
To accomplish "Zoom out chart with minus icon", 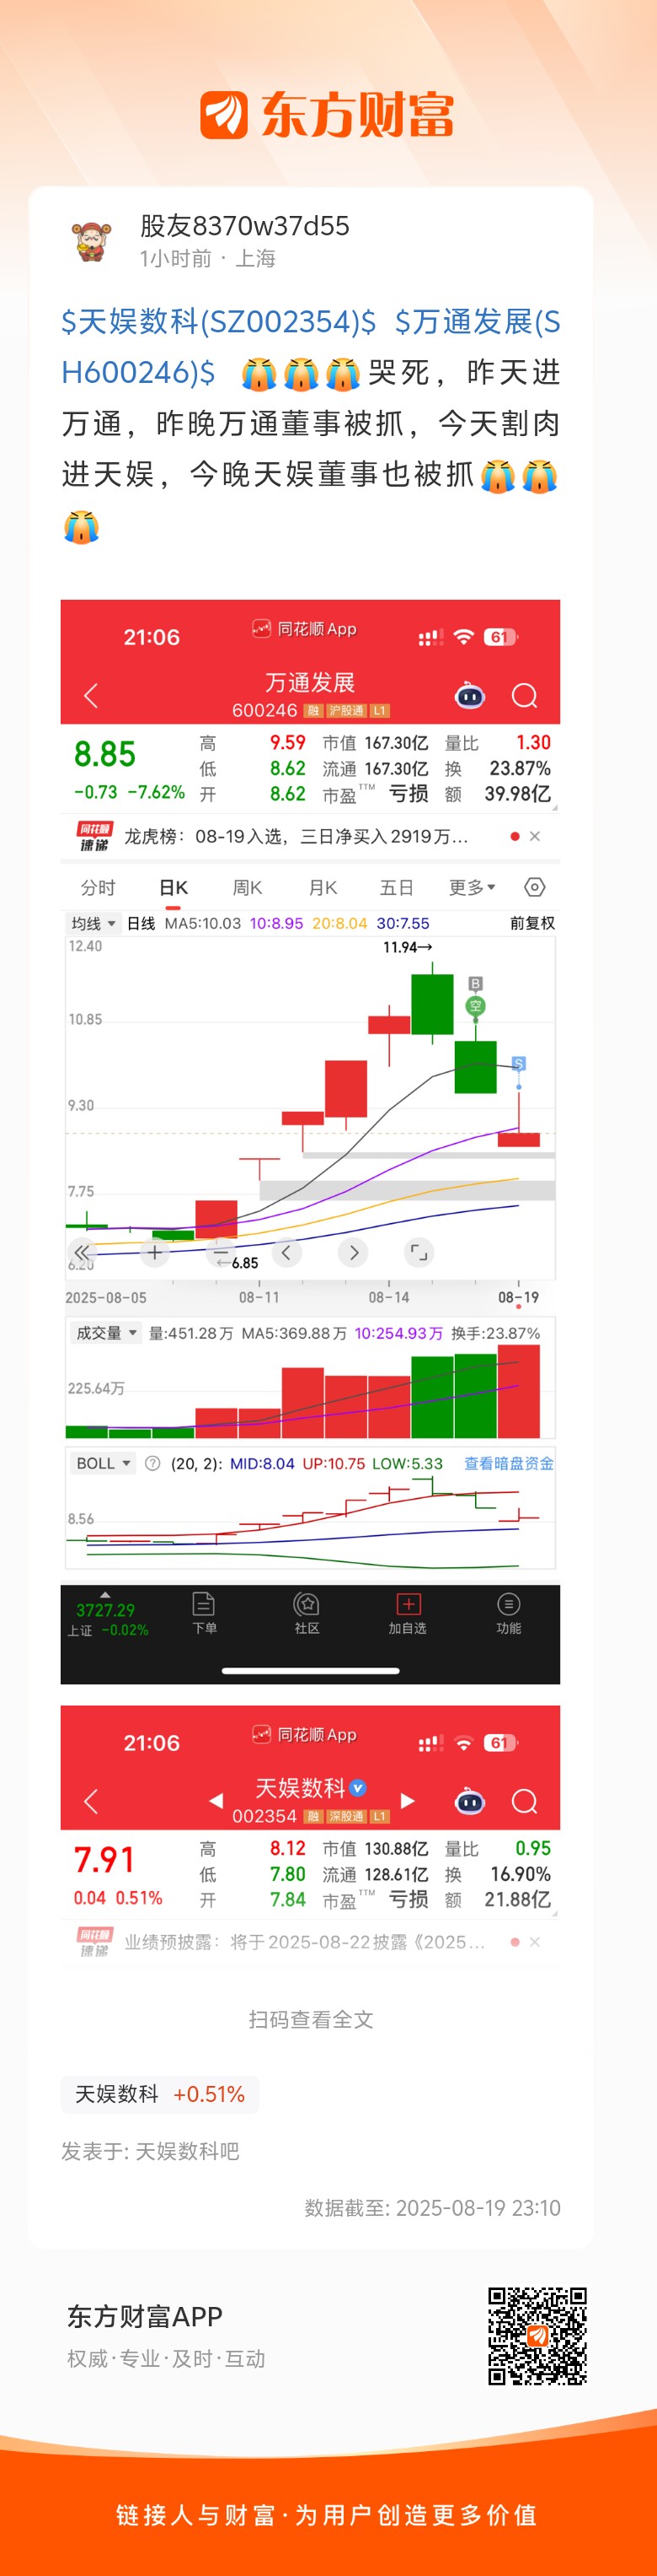I will pyautogui.click(x=221, y=1252).
